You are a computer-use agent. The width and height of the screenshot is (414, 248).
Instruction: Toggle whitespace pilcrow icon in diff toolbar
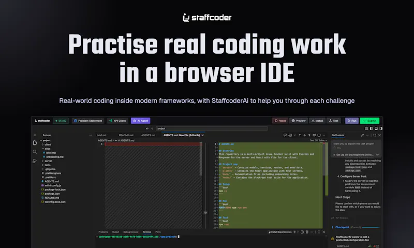[309, 135]
